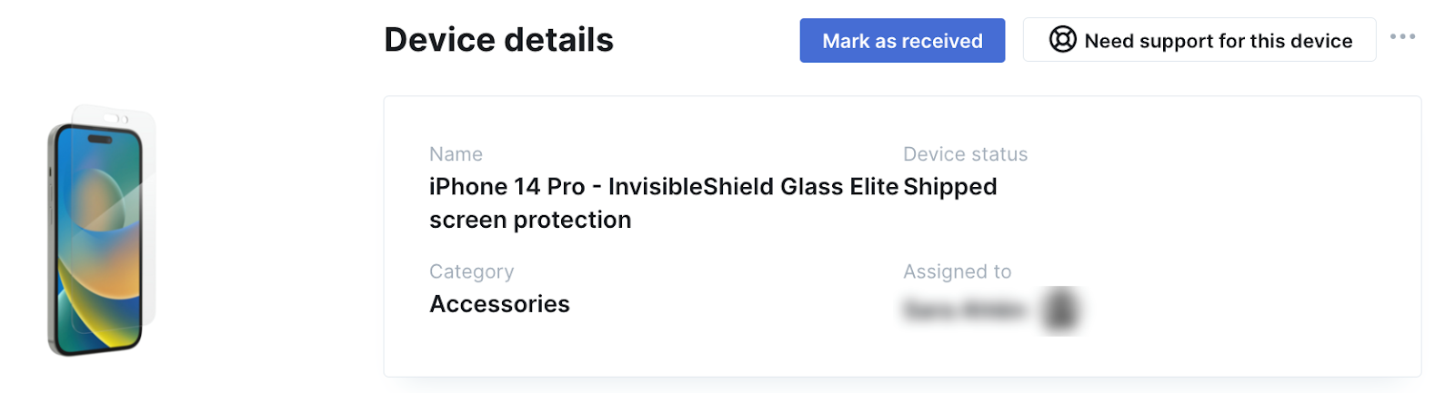1455x393 pixels.
Task: Click the Mark as received button
Action: point(902,41)
